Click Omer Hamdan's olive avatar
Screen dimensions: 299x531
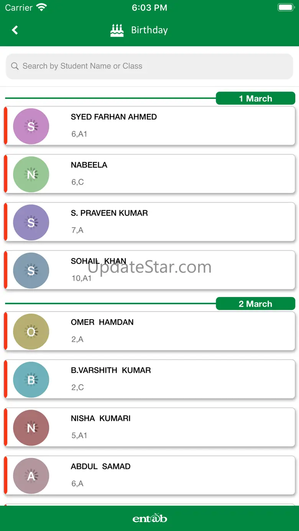31,332
